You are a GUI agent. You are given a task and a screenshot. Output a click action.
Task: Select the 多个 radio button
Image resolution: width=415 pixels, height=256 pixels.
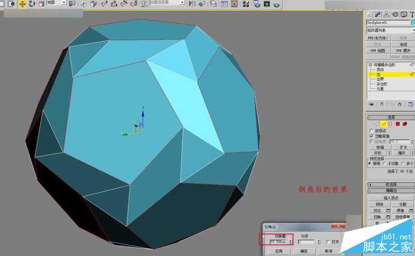(x=403, y=164)
